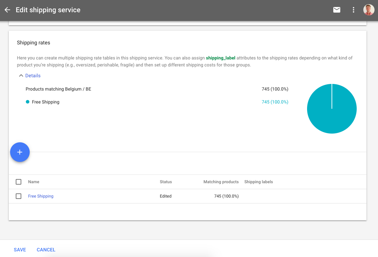Screen dimensions: 378x257
Task: Click the Details expander link
Action: tap(33, 76)
